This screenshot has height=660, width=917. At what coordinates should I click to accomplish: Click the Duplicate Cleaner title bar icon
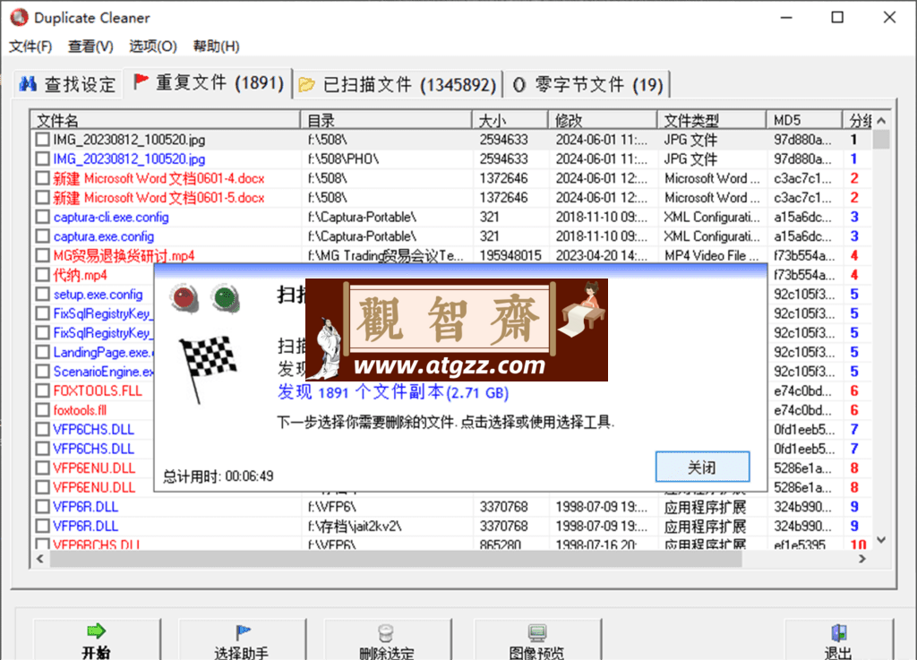(20, 18)
